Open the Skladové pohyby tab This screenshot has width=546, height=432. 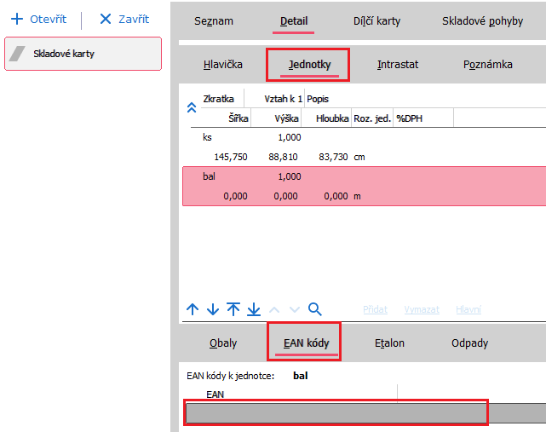pos(482,21)
